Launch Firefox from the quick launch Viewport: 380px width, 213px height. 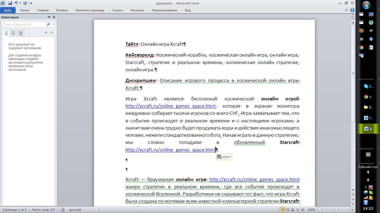coord(361,31)
